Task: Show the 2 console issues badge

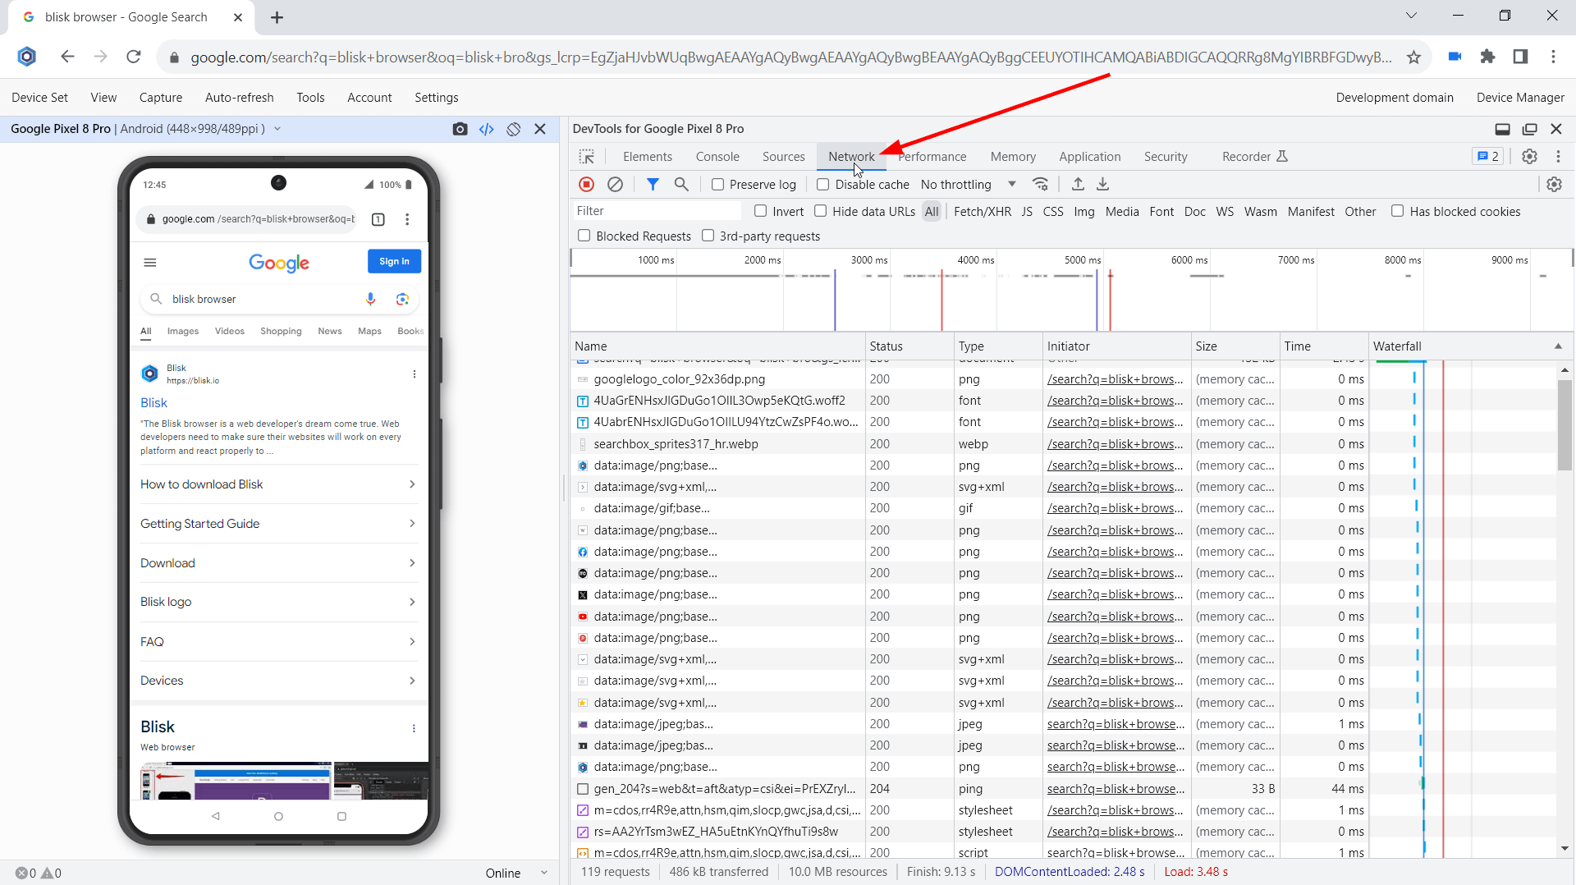Action: [1487, 157]
